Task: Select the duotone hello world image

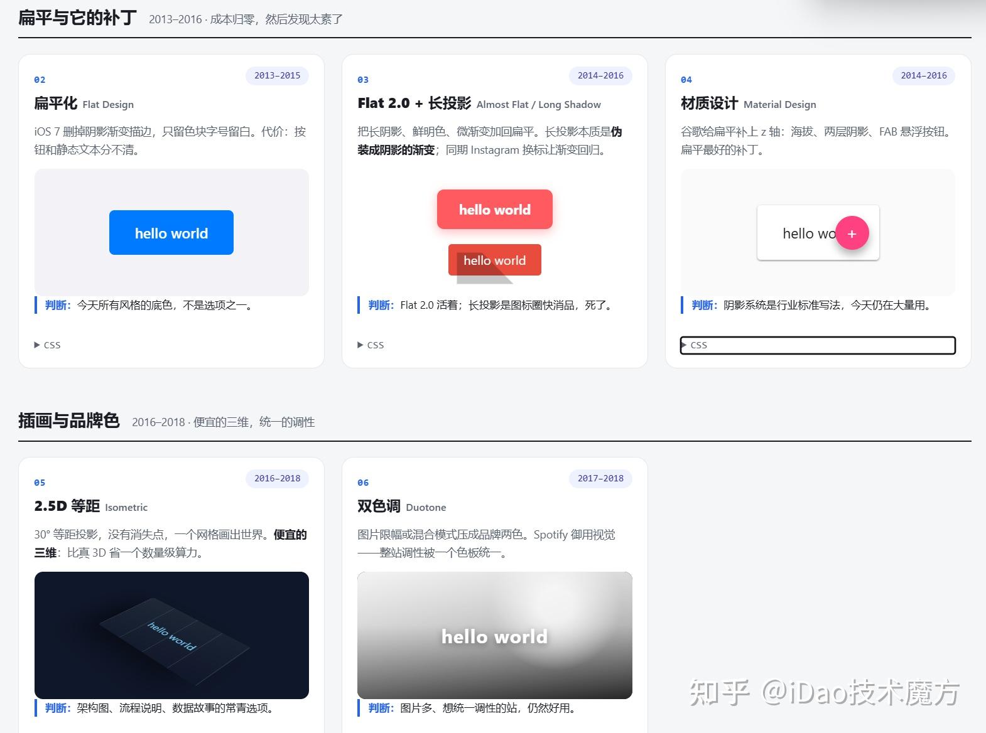Action: pos(495,635)
